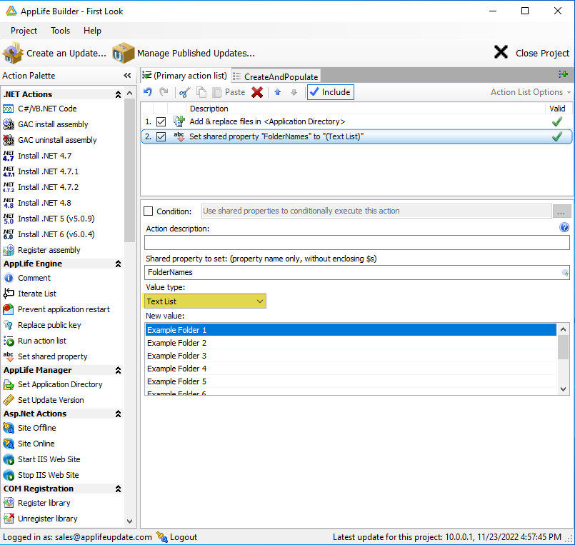Enable the Condition checkbox
This screenshot has width=575, height=545.
pyautogui.click(x=148, y=211)
